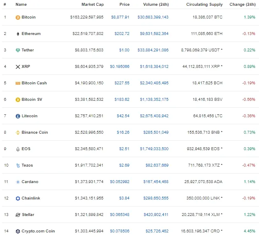Click Chainlink volume $298,650,555

click(x=156, y=198)
